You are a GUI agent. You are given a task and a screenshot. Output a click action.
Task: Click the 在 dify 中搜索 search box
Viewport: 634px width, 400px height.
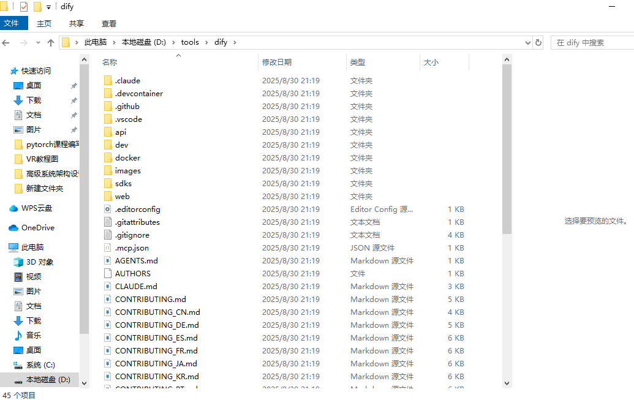pos(592,42)
